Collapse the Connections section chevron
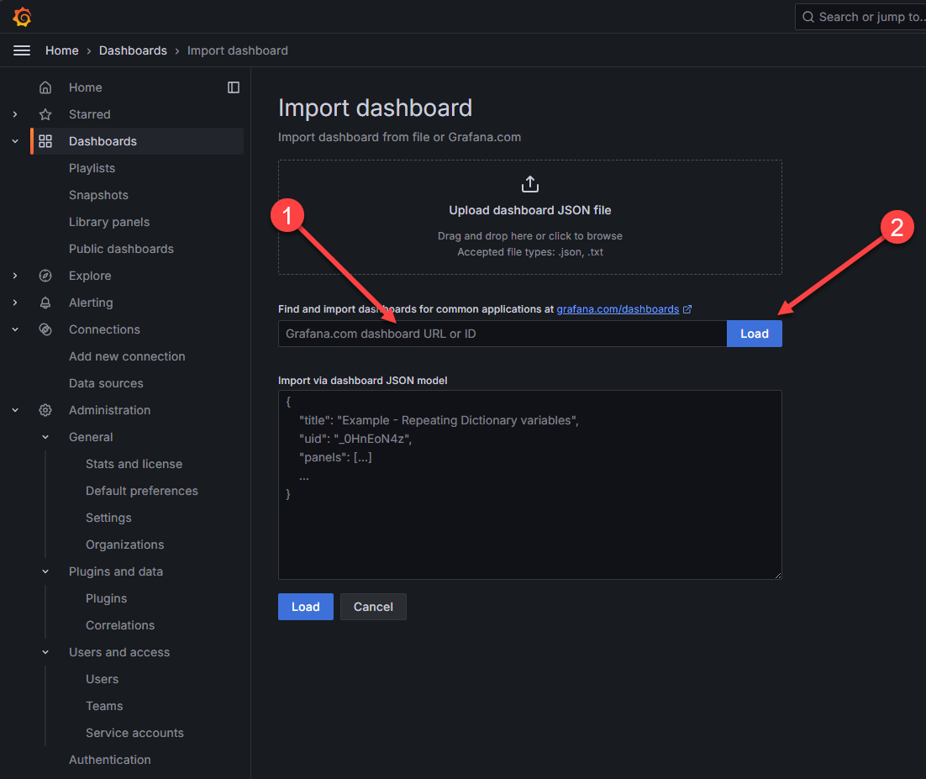Screen dimensions: 926x779 pos(15,329)
